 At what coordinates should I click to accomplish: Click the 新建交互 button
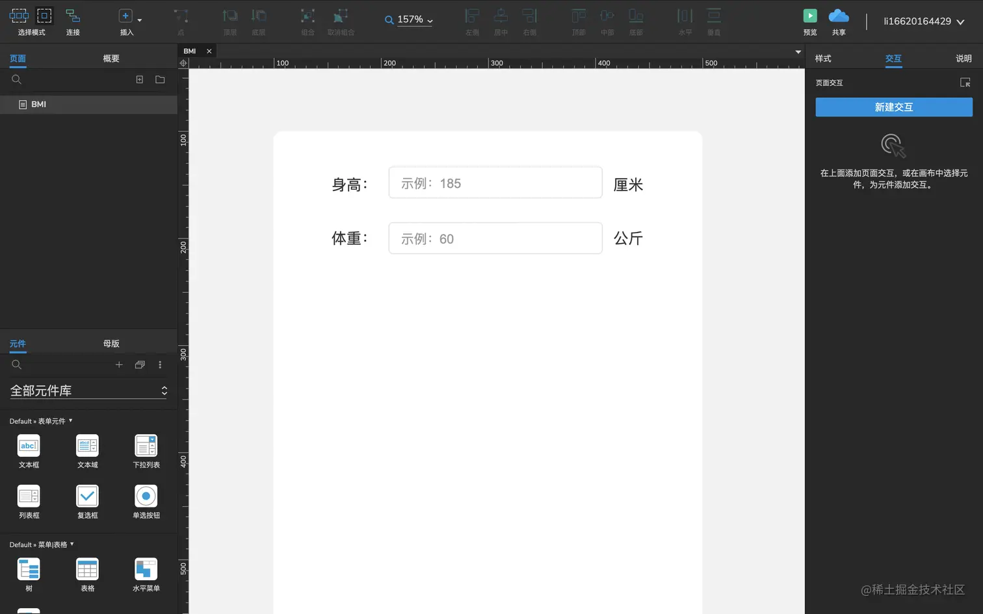coord(894,107)
